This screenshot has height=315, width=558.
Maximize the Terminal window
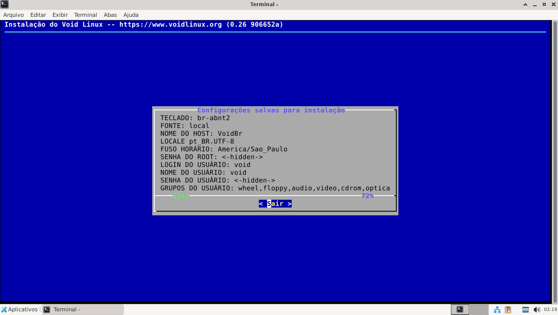pos(544,5)
